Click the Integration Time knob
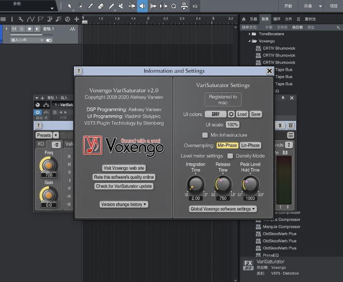 pyautogui.click(x=196, y=184)
